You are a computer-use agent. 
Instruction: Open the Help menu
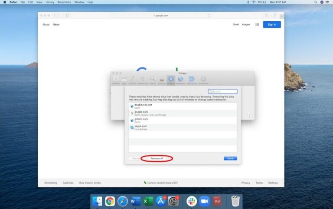[x=90, y=2]
